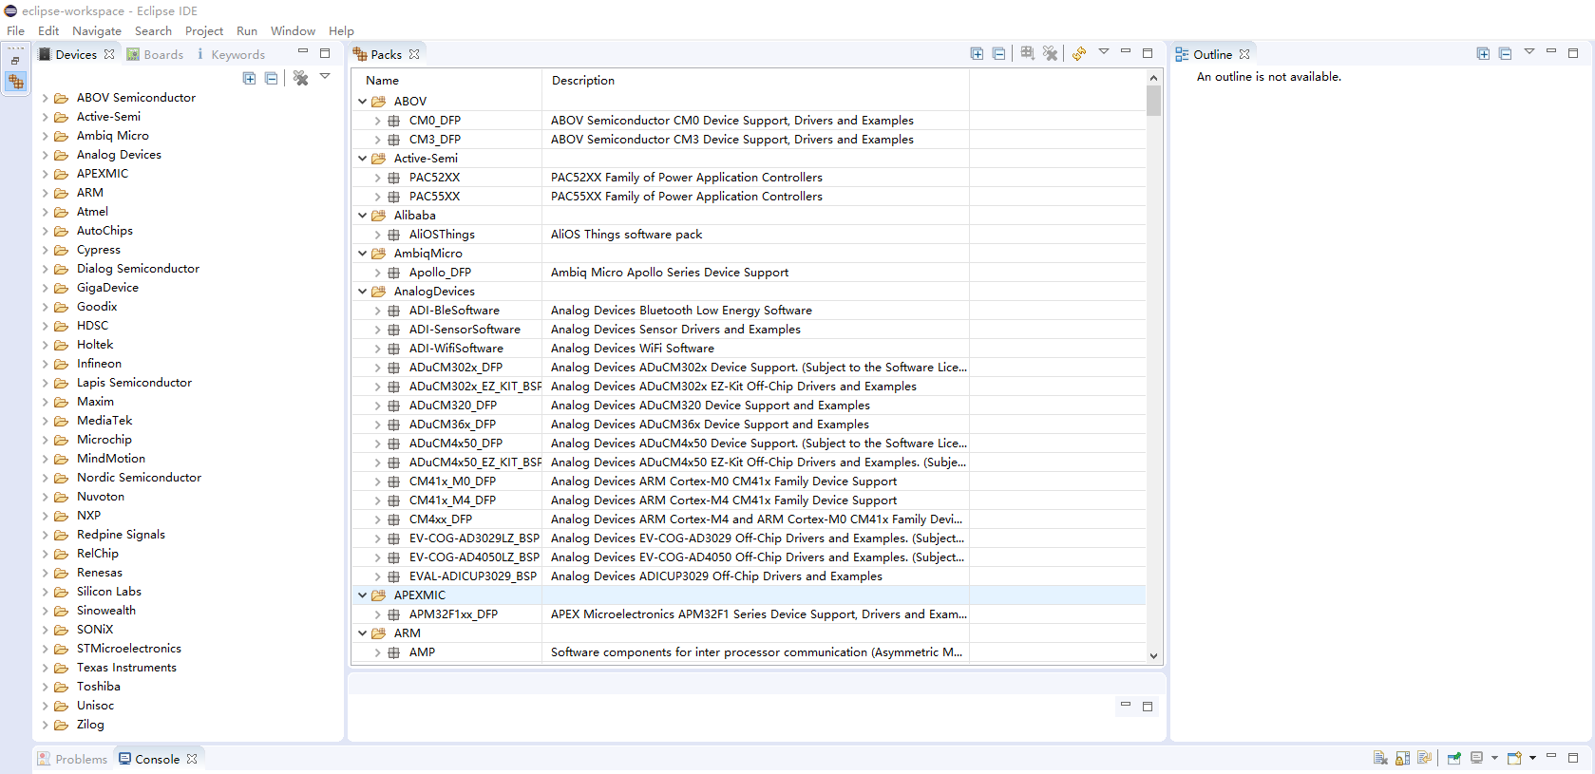Switch to the Keywords tab
Image resolution: width=1595 pixels, height=774 pixels.
(230, 54)
